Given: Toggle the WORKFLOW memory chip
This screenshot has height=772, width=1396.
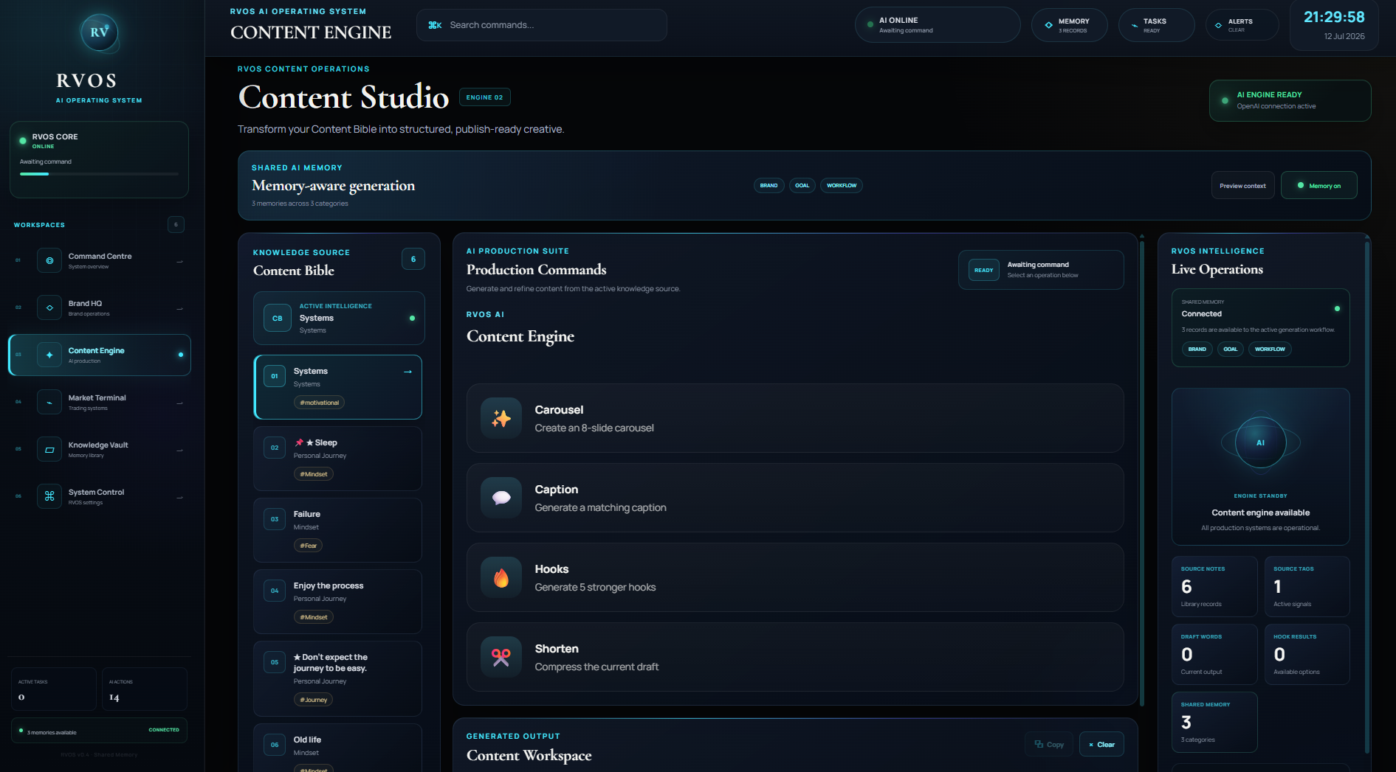Looking at the screenshot, I should click(x=842, y=186).
